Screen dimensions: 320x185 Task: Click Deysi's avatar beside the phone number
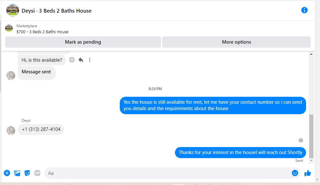pyautogui.click(x=11, y=130)
